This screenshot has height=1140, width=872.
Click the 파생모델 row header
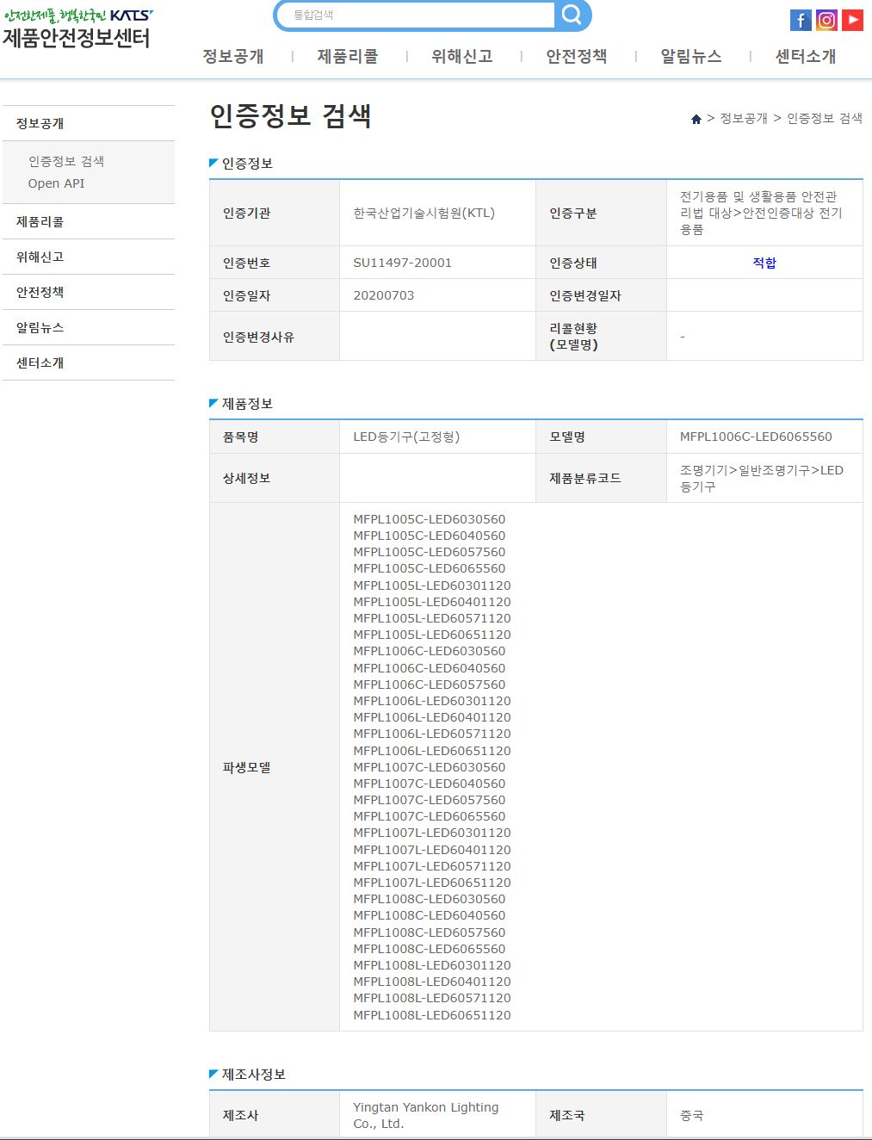[x=275, y=767]
